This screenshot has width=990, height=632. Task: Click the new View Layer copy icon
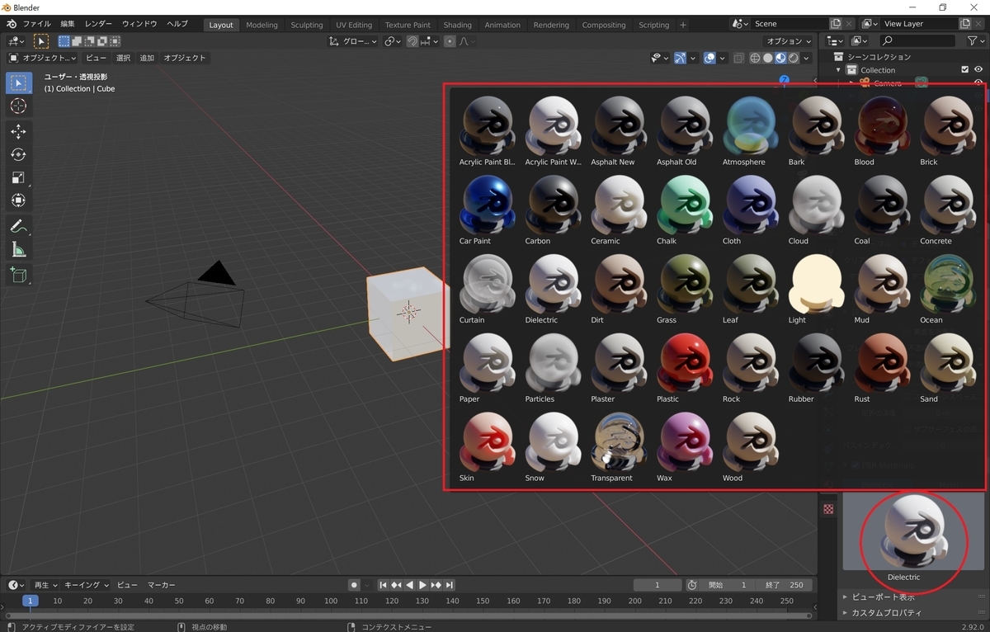[965, 24]
